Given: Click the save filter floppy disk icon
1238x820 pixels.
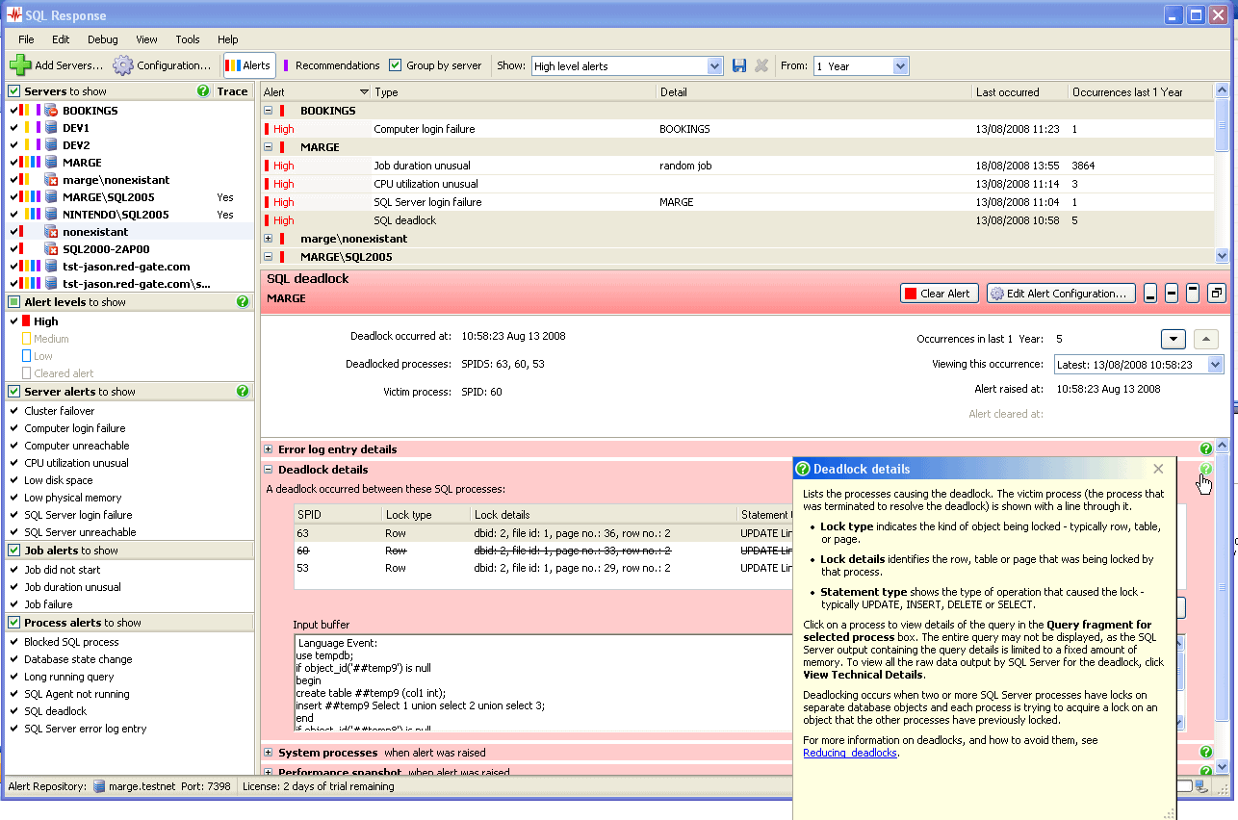Looking at the screenshot, I should (739, 65).
